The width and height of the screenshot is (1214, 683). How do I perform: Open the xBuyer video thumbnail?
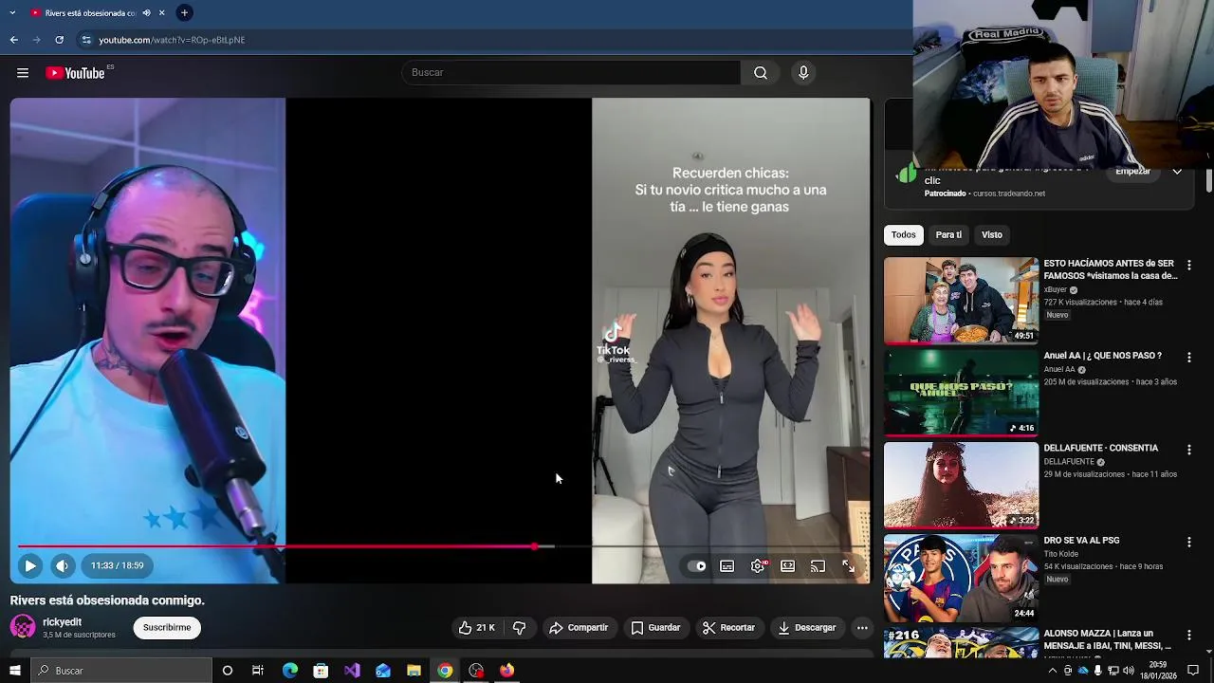[x=962, y=300]
